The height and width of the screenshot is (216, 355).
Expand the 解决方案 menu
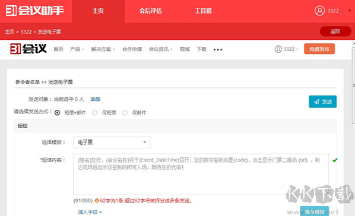point(103,49)
